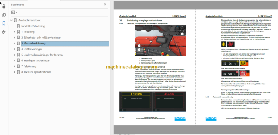Select the 4 Driftanvisningar bookmark

pyautogui.click(x=32, y=49)
